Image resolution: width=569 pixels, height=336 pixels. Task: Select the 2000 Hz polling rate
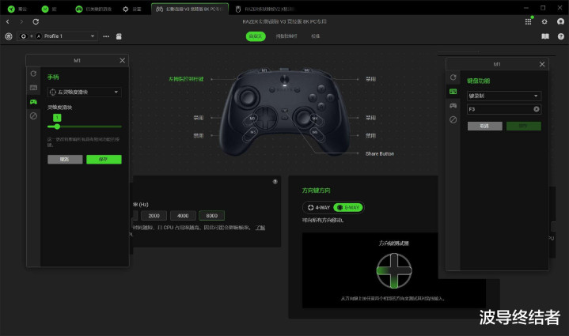[154, 216]
